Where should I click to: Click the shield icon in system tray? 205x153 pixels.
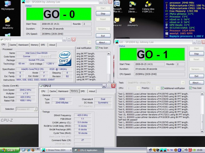coord(183,150)
